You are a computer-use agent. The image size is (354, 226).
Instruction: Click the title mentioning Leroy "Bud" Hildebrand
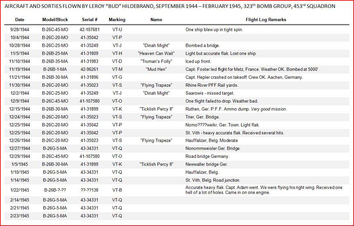pyautogui.click(x=170, y=6)
